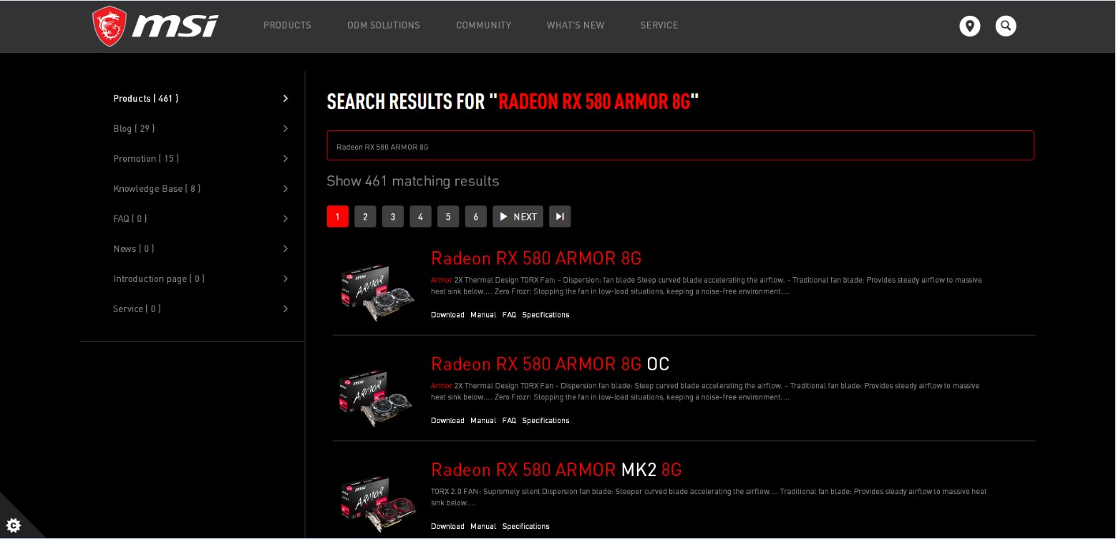Open Download for RX 580 ARMOR 8G
This screenshot has width=1116, height=539.
pos(447,315)
